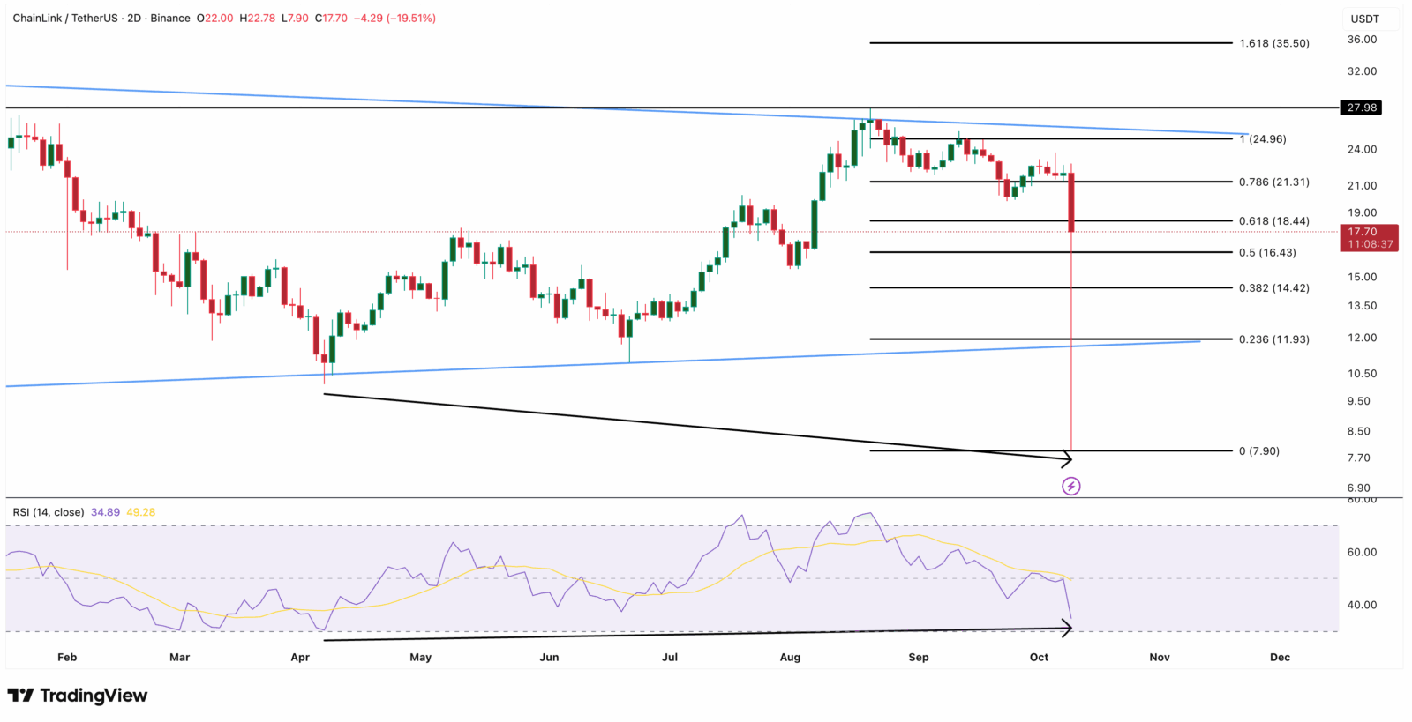Open the USDT currency selector
The image size is (1412, 722).
tap(1364, 19)
